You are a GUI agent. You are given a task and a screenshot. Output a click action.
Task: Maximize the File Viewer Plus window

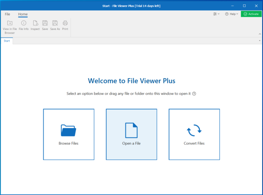point(244,6)
